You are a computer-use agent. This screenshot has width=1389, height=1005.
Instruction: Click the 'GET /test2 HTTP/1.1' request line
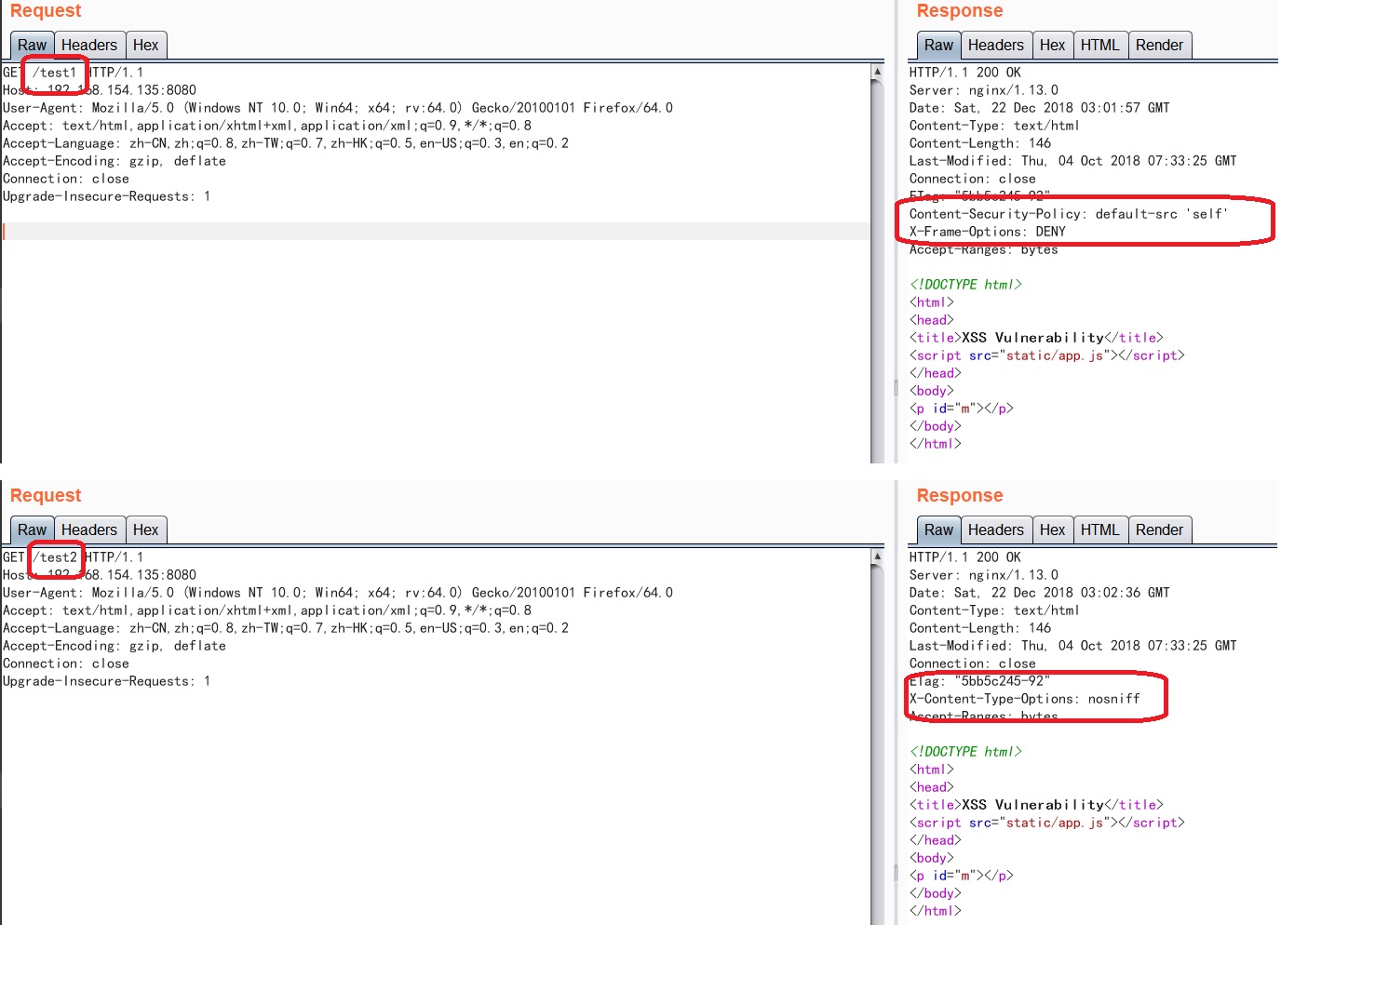tap(73, 557)
